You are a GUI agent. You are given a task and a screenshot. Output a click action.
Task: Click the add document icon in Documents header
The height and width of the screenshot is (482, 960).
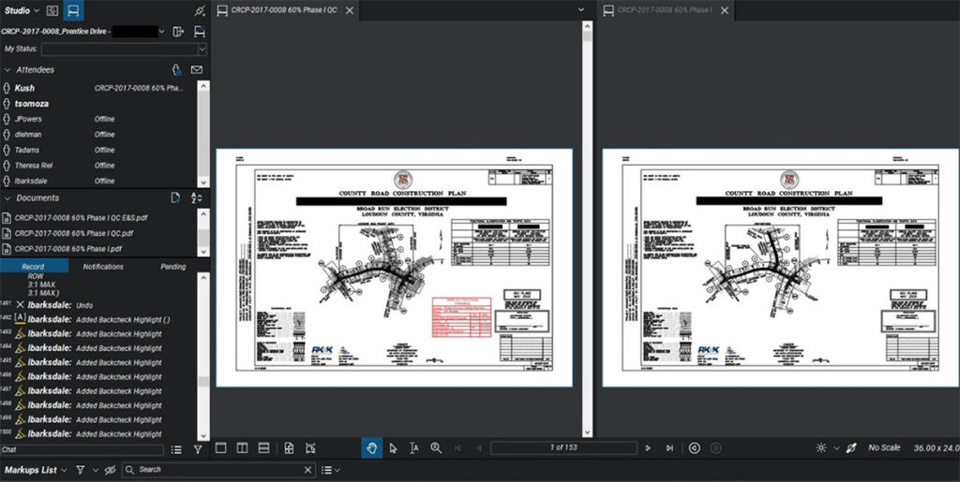pyautogui.click(x=175, y=197)
